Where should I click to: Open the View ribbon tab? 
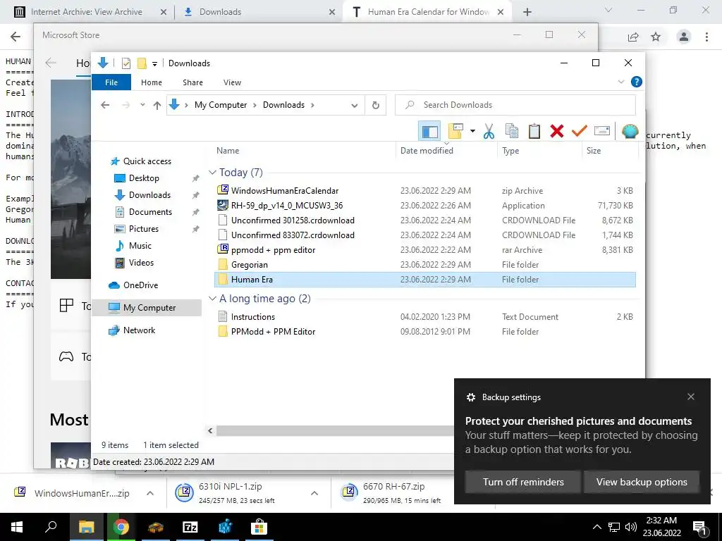(x=232, y=82)
